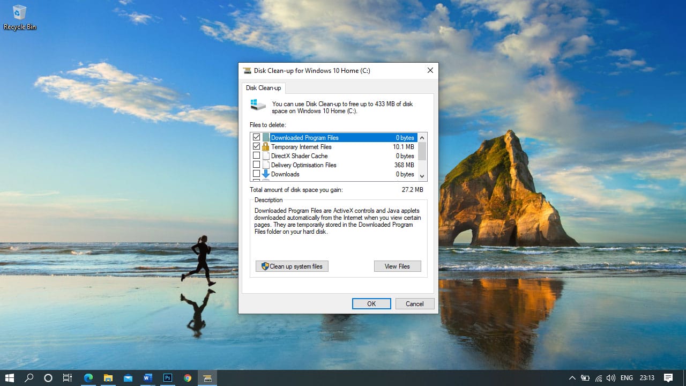The image size is (686, 386).
Task: Enable the DirectX Shader Cache checkbox
Action: tap(256, 156)
